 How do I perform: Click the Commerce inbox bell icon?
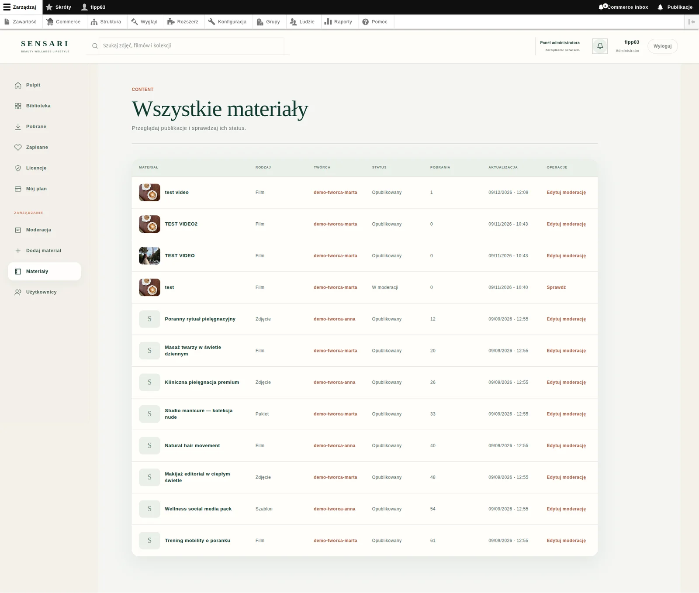click(602, 7)
